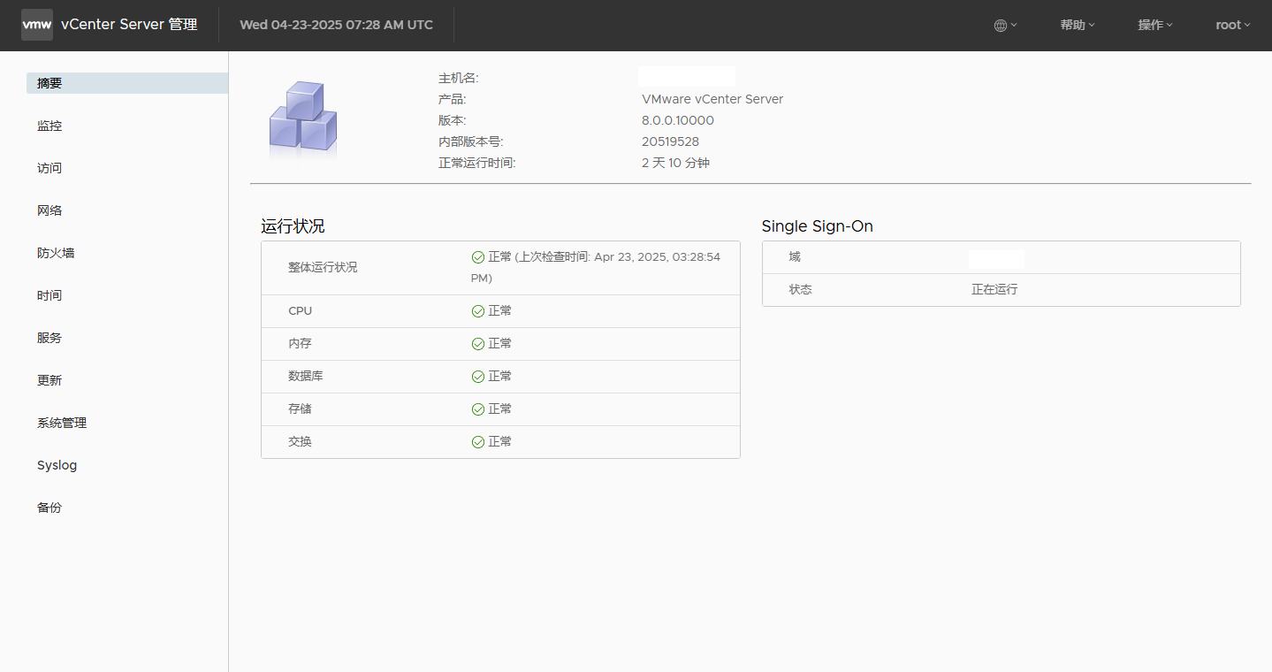Open the 时间 settings
1272x672 pixels.
point(50,295)
